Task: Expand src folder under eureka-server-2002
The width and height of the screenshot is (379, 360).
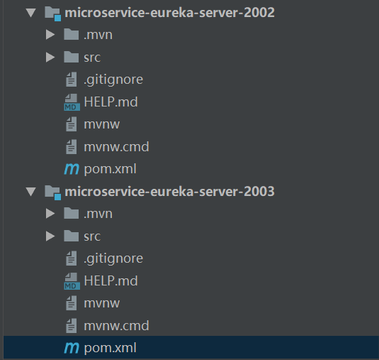Action: coord(50,58)
